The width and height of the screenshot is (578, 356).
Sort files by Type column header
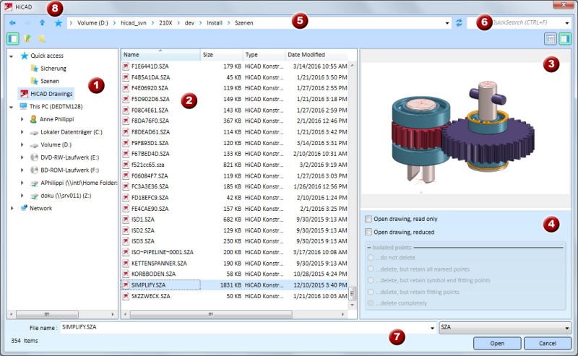pyautogui.click(x=264, y=55)
